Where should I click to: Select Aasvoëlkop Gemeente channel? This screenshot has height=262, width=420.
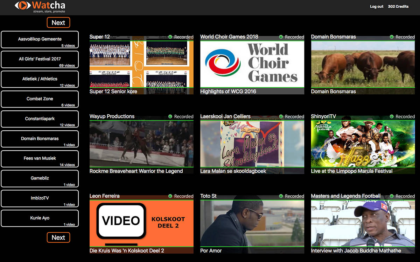click(x=40, y=39)
